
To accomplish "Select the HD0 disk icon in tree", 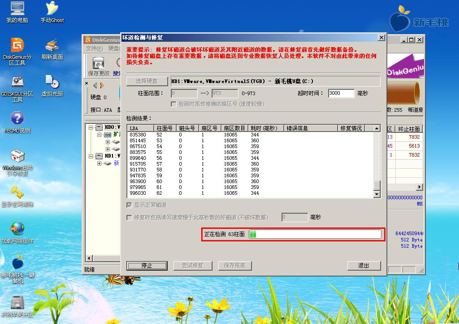I will click(99, 127).
